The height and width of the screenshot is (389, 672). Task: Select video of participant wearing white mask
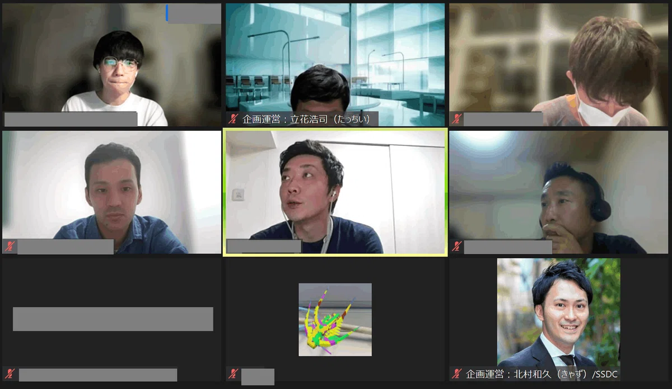(559, 65)
